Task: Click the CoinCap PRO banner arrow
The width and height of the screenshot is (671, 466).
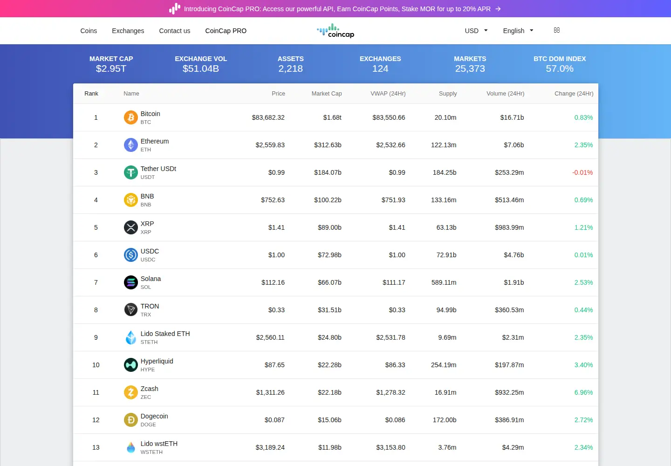Action: click(498, 9)
